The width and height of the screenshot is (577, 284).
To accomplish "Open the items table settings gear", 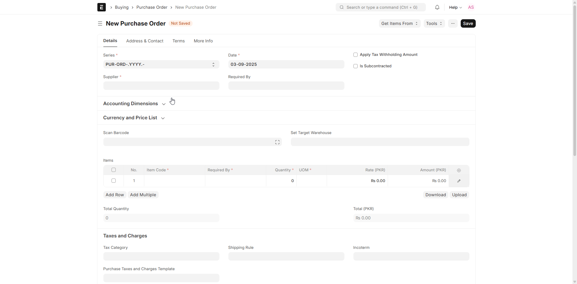I will [x=459, y=170].
